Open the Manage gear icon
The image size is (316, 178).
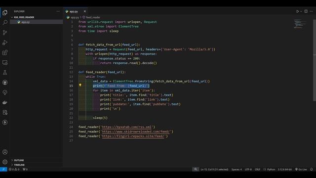[x=5, y=162]
